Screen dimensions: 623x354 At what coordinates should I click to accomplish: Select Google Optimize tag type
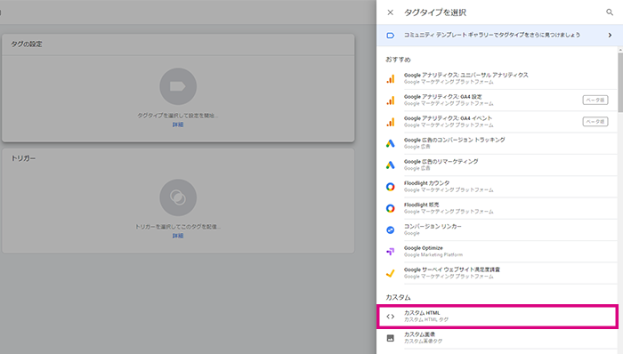click(497, 252)
